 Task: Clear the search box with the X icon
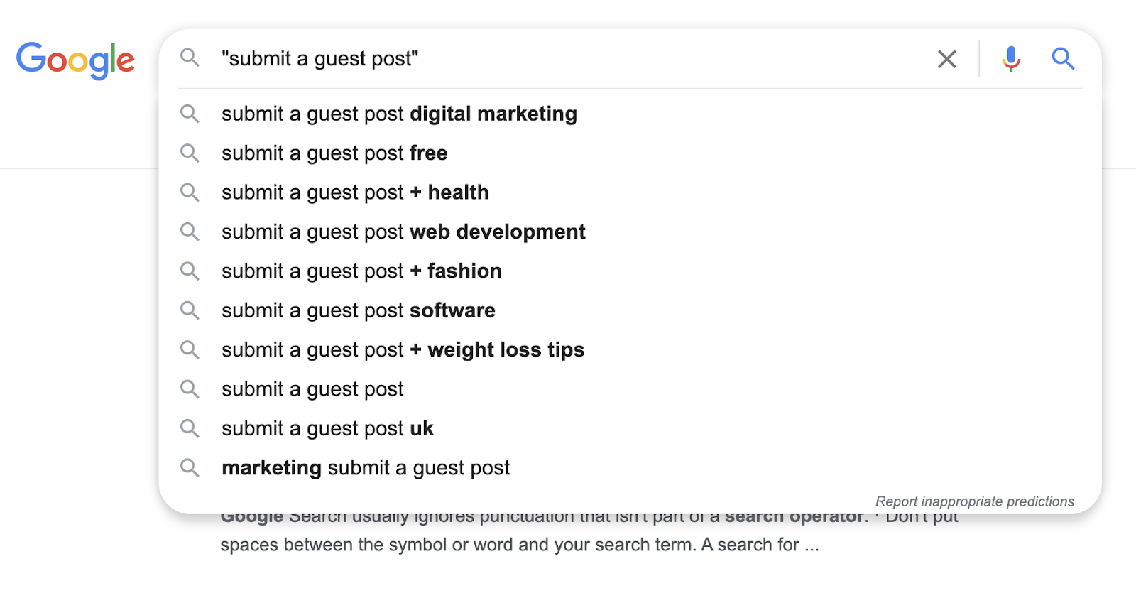(x=947, y=59)
